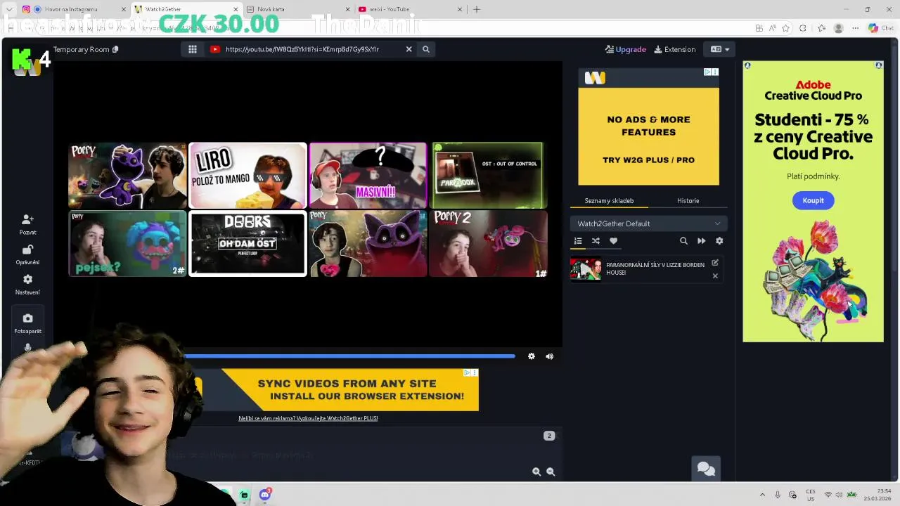The image size is (900, 506).
Task: Select the playlist list view icon
Action: pos(578,241)
